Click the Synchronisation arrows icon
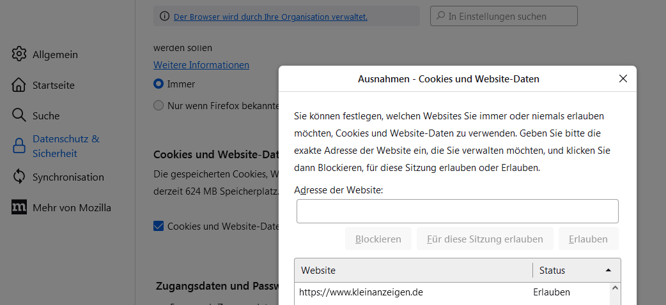Viewport: 666px width, 305px height. [x=19, y=177]
